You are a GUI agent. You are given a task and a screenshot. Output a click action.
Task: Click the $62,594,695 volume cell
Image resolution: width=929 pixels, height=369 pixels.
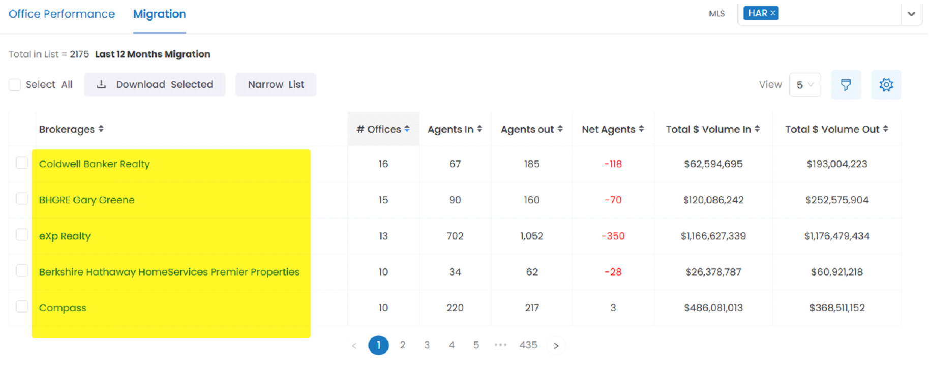pos(713,164)
